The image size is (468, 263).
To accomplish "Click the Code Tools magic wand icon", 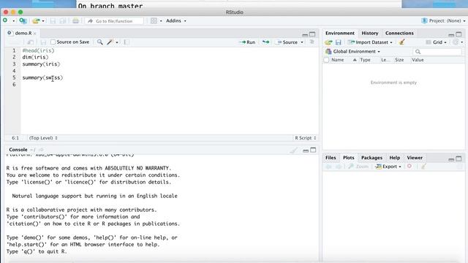I will [x=110, y=42].
